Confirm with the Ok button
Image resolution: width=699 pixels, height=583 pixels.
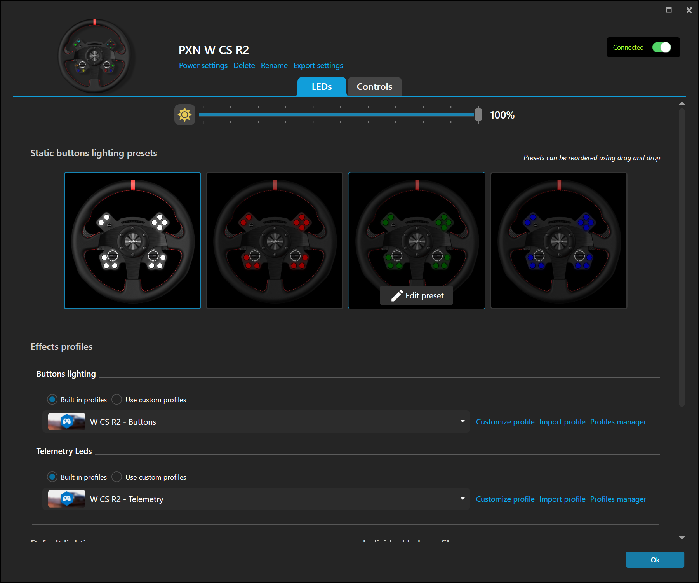click(655, 560)
